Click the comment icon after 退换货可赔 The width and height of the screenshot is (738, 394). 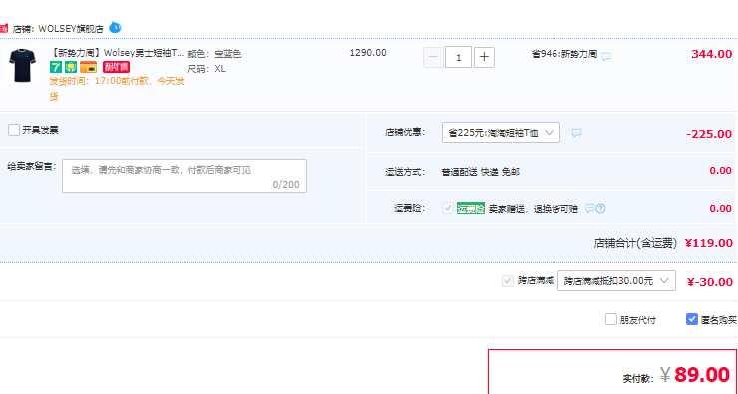click(590, 209)
